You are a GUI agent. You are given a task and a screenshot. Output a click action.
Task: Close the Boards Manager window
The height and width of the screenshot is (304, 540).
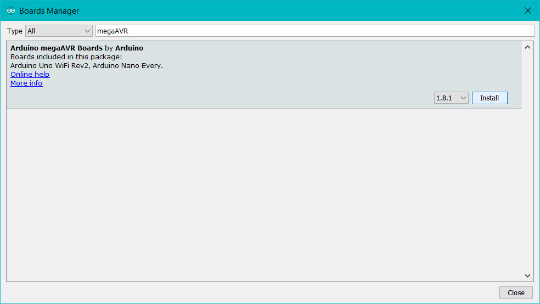(x=527, y=10)
